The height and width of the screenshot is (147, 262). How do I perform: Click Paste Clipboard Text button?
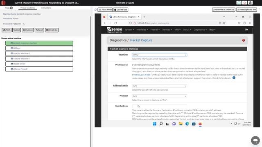click(246, 10)
